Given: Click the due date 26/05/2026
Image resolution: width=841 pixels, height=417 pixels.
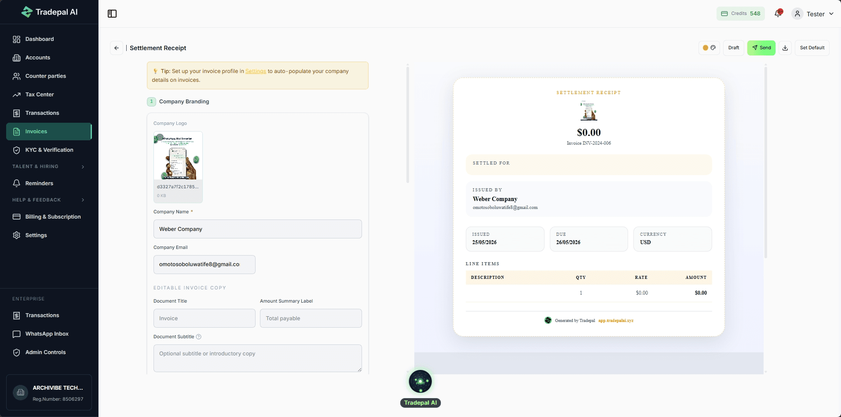Looking at the screenshot, I should tap(568, 243).
